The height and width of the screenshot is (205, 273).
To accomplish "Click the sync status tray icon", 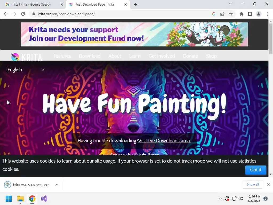I will pyautogui.click(x=227, y=199).
